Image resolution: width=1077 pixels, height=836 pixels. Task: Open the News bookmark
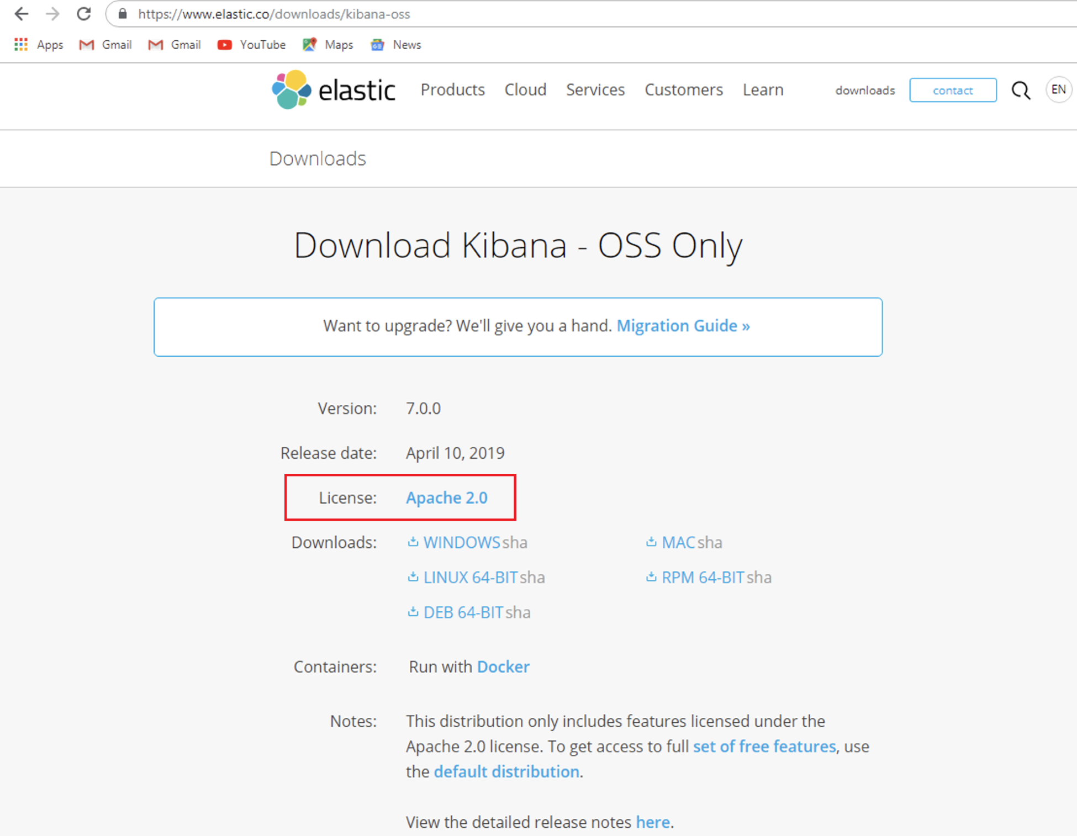tap(397, 45)
